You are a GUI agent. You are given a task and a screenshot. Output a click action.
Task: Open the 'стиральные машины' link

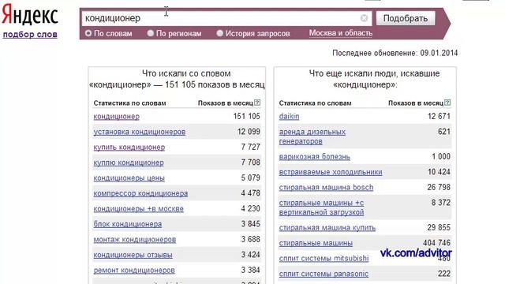[316, 243]
